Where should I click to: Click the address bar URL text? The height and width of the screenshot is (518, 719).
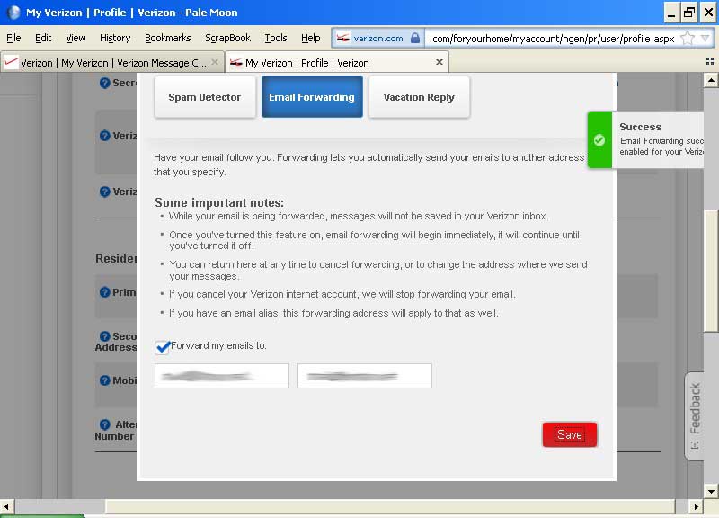coord(552,39)
